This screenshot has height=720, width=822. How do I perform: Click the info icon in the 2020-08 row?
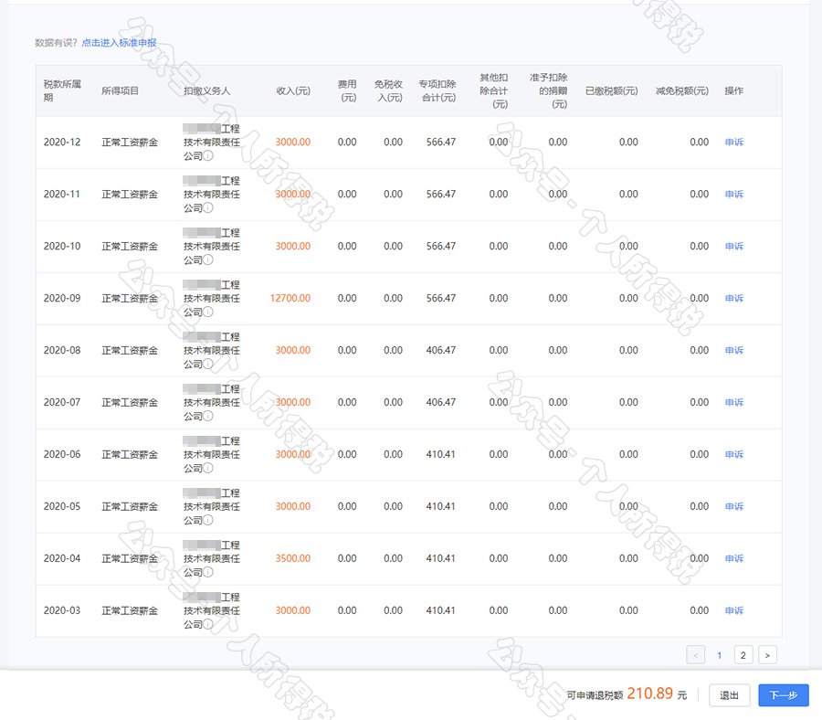tap(208, 365)
